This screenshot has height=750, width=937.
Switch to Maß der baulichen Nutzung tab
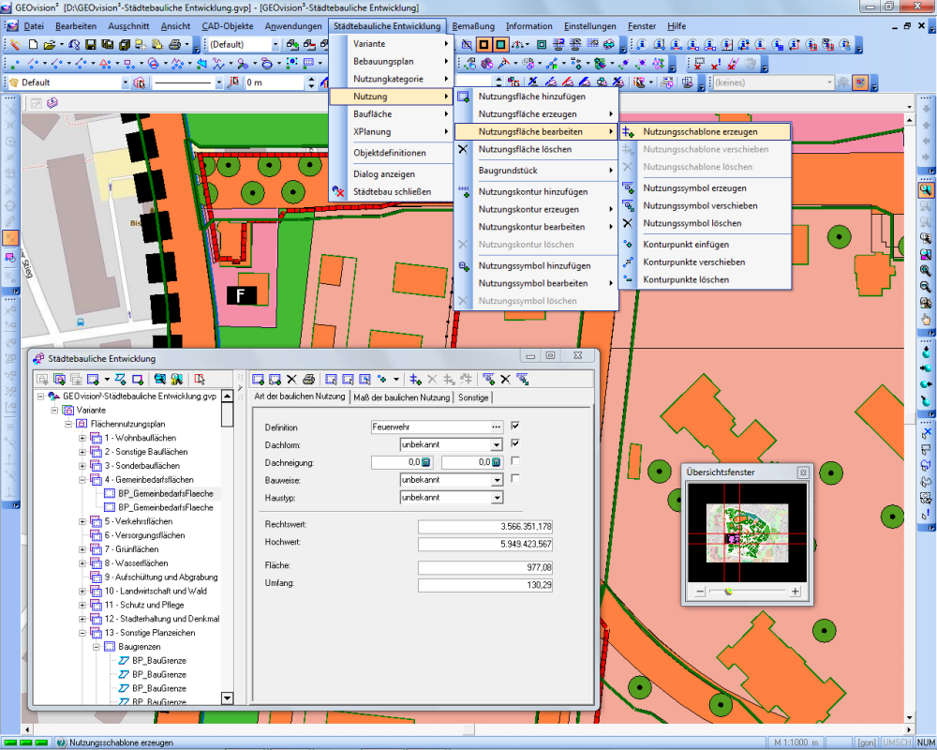401,397
